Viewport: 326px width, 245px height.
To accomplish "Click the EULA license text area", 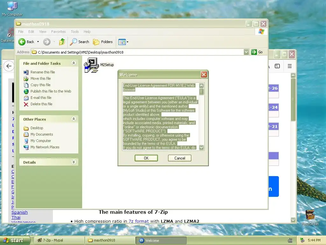I will pos(160,116).
